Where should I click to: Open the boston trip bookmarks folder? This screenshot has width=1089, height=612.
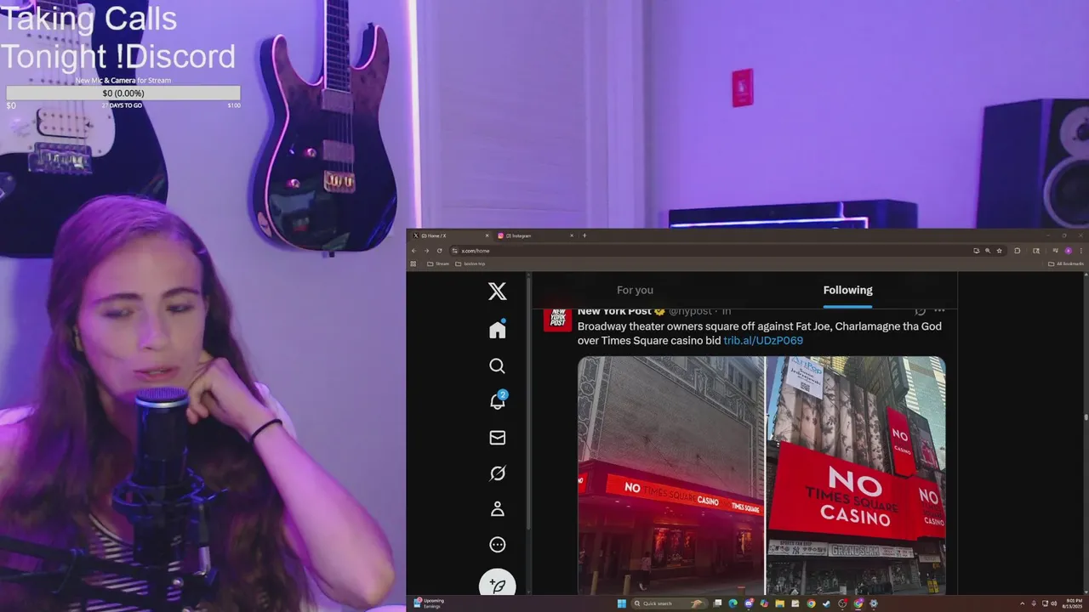(470, 264)
